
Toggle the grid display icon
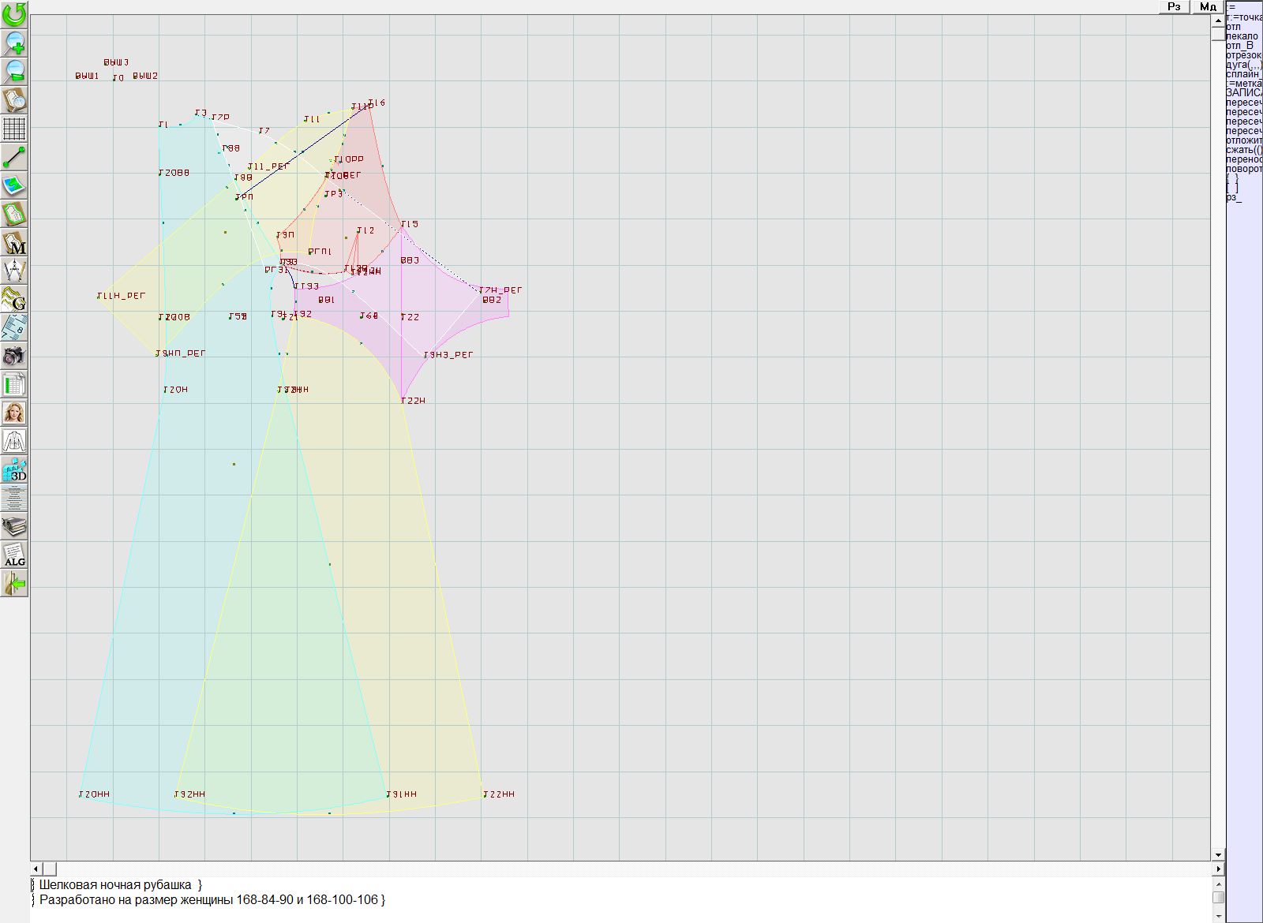pyautogui.click(x=14, y=129)
